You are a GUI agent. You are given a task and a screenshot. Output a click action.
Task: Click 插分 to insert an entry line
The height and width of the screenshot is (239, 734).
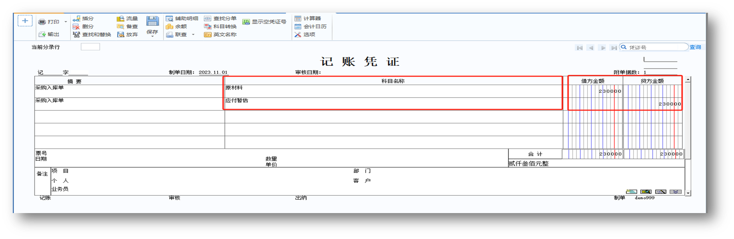pos(83,18)
